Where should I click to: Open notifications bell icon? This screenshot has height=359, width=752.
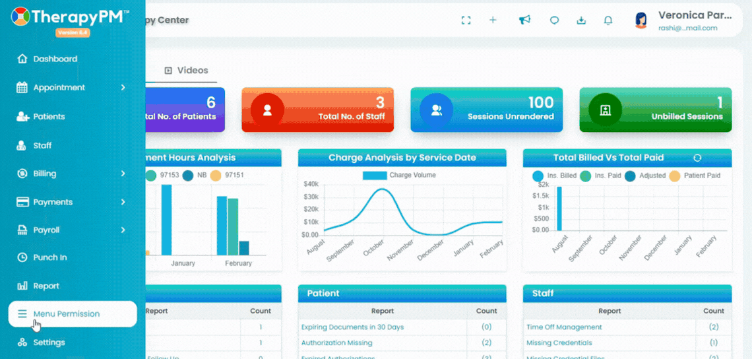(x=608, y=20)
